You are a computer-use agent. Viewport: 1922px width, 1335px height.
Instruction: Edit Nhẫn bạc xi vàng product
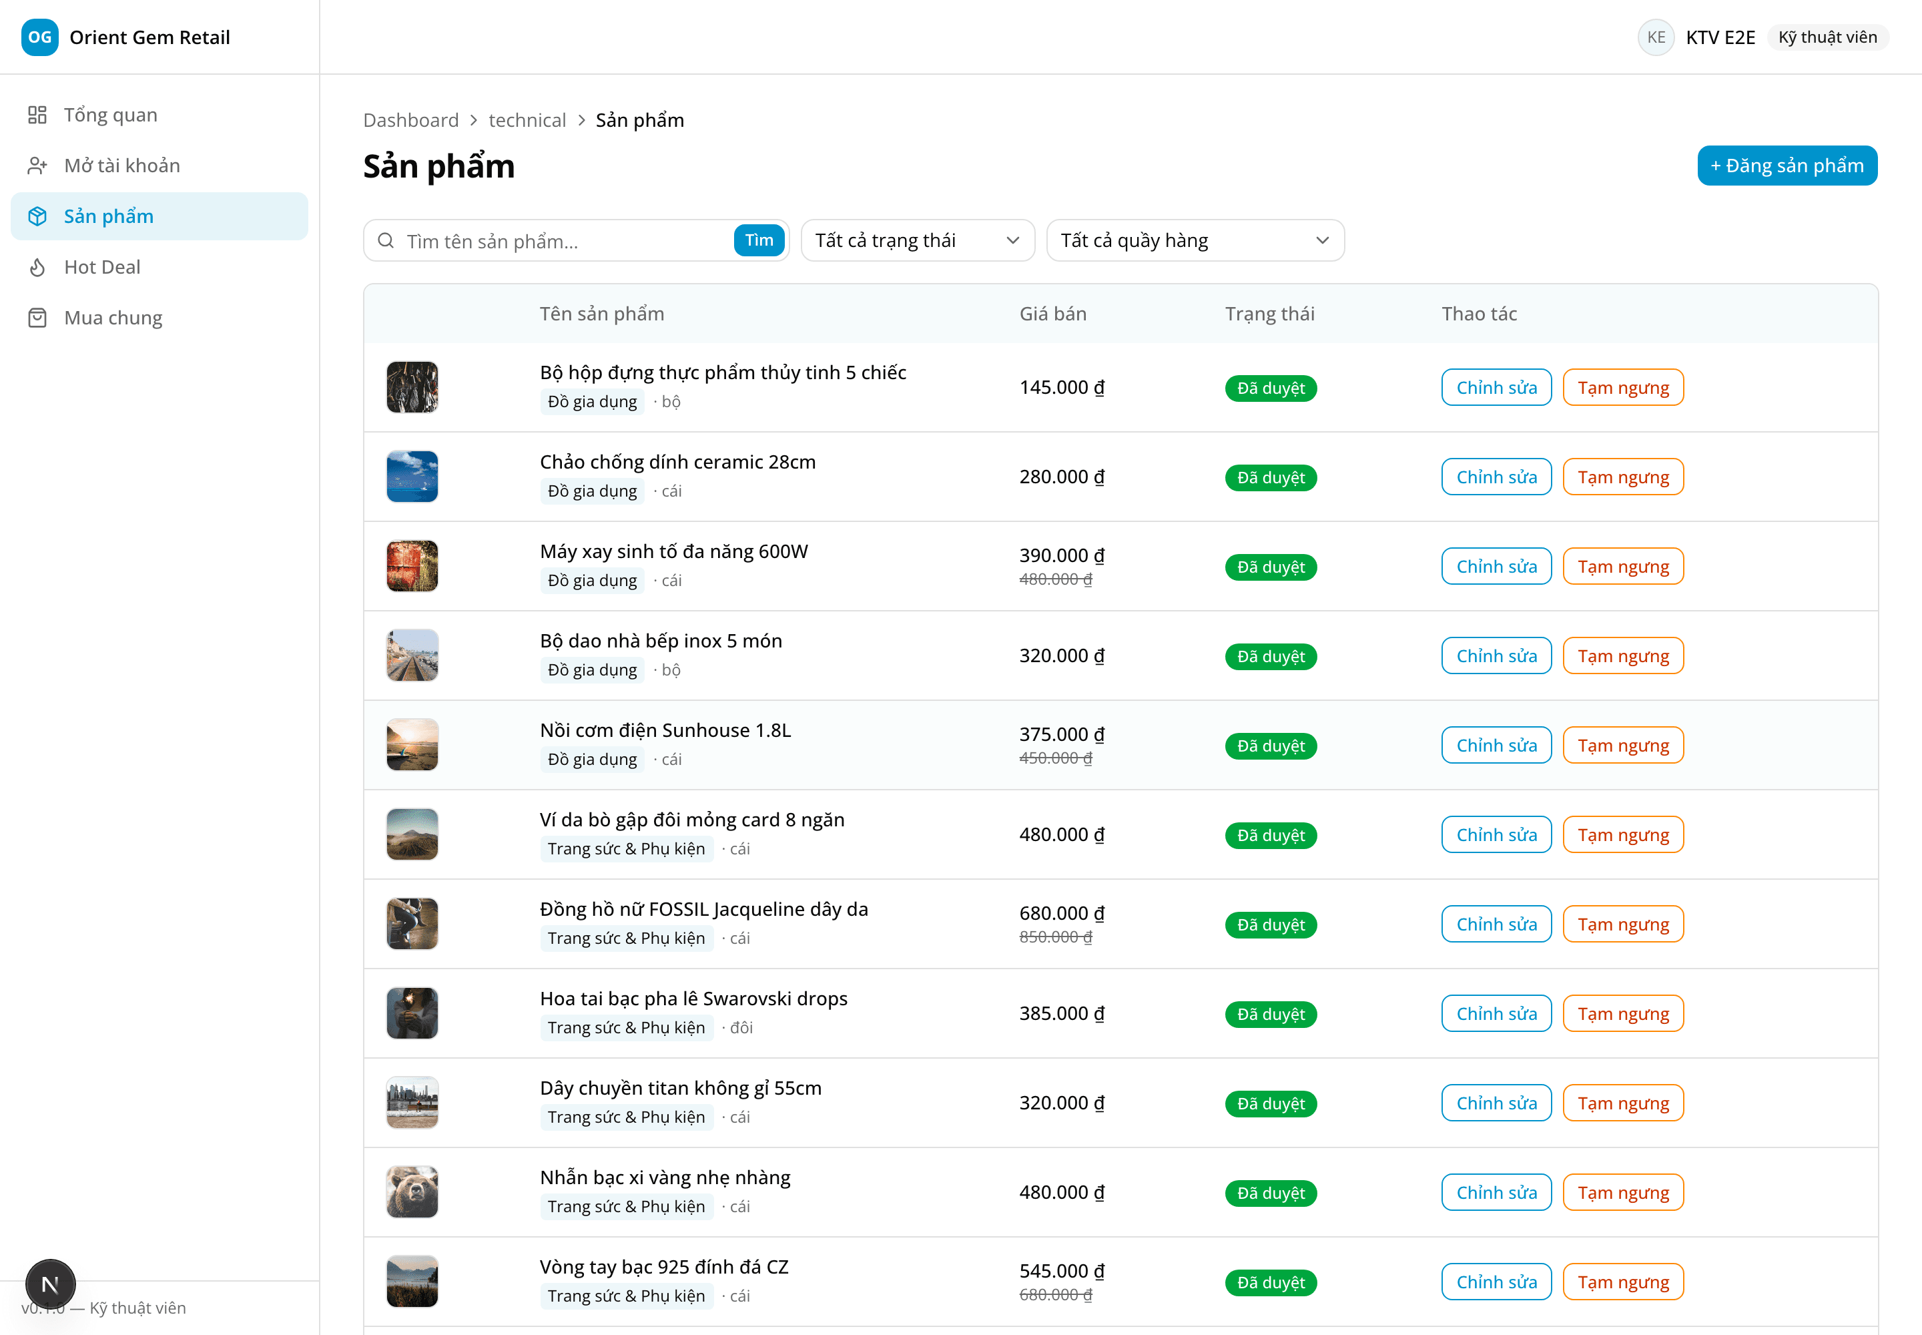1496,1193
